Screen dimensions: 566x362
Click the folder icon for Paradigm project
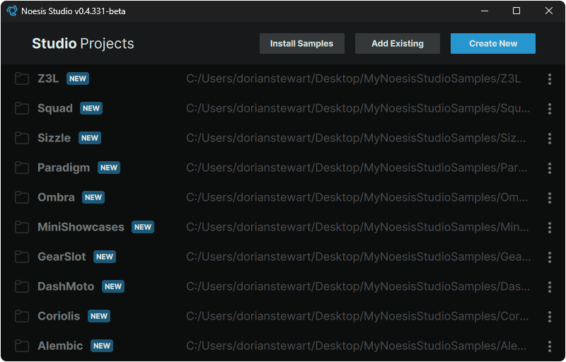(22, 168)
